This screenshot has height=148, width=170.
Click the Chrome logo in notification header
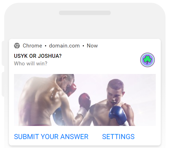17,46
